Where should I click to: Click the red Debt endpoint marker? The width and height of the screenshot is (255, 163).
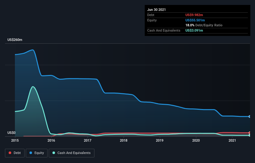click(x=250, y=133)
